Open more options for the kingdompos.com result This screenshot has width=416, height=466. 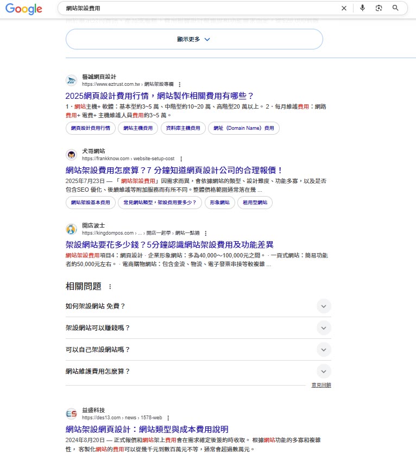[206, 233]
